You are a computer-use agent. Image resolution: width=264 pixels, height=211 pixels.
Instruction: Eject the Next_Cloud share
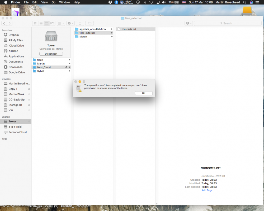click(66, 67)
